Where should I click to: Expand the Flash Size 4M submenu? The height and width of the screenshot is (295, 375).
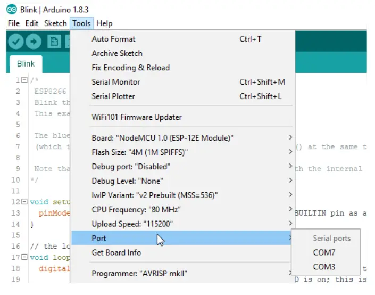click(x=183, y=152)
